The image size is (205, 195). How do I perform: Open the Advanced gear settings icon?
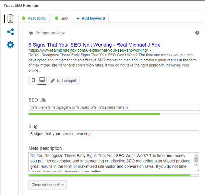tap(10, 45)
